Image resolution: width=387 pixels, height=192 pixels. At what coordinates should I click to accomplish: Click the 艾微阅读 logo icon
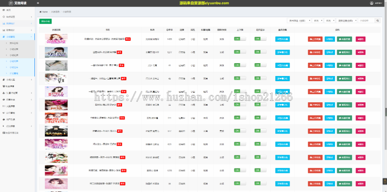(x=10, y=3)
